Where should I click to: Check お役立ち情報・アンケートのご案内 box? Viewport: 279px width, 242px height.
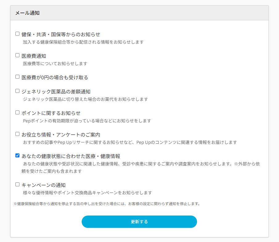tap(17, 134)
